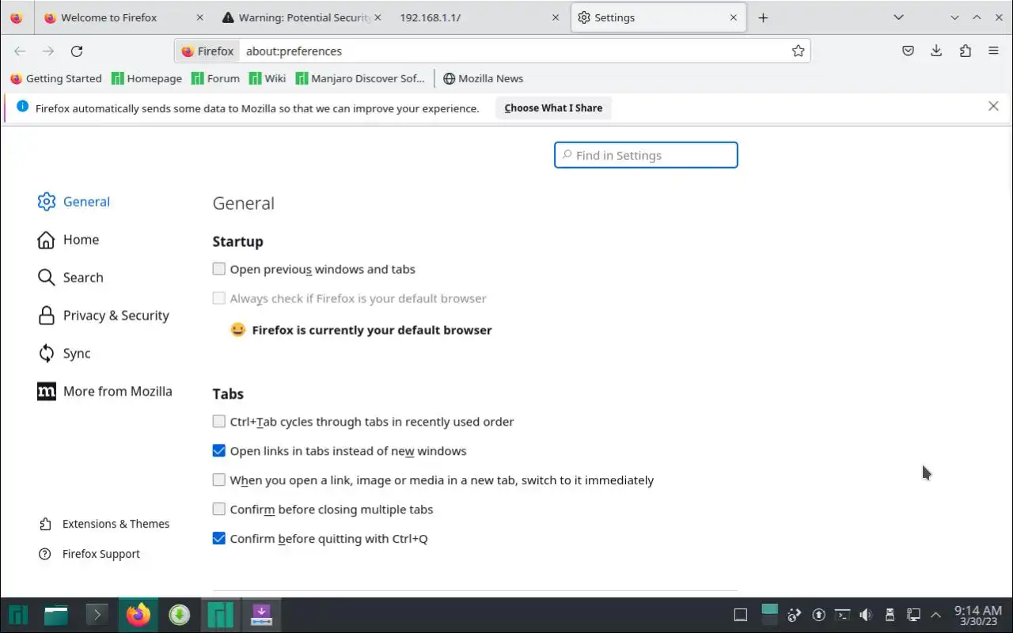
Task: Click the forward navigation arrow
Action: pos(48,51)
